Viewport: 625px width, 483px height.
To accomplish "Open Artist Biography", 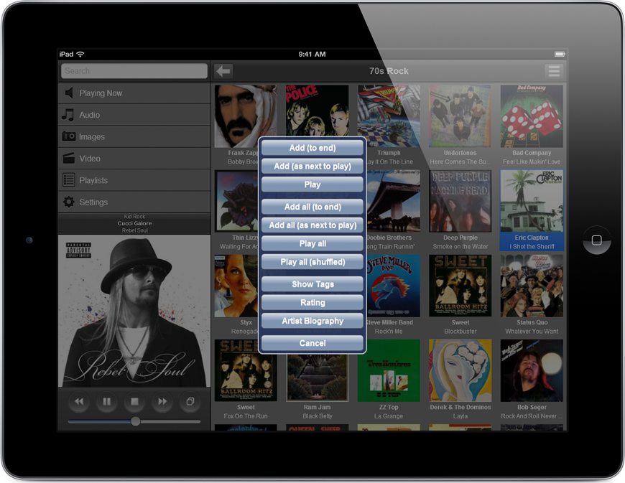I will point(312,321).
